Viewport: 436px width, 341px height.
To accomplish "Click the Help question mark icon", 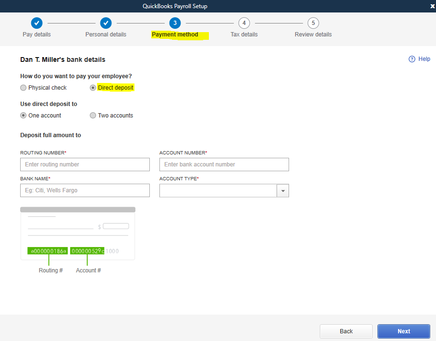I will click(x=412, y=59).
